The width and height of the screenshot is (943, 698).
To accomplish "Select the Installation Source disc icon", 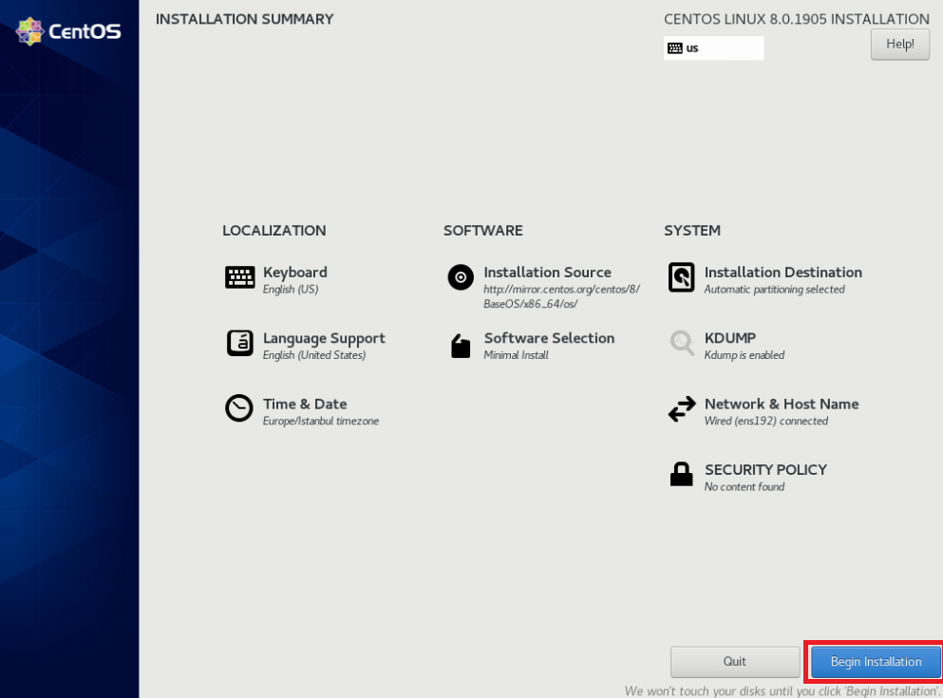I will coord(461,277).
